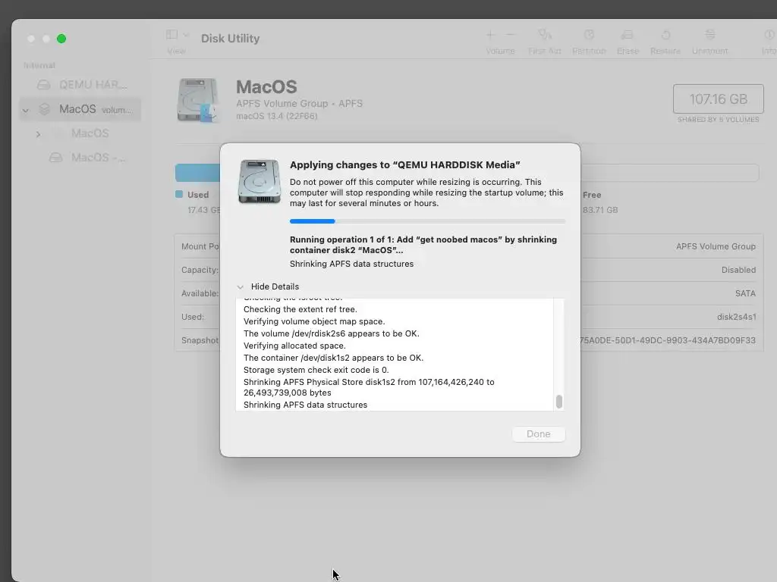Open the View options dropdown chevron
The width and height of the screenshot is (777, 582).
pos(187,35)
